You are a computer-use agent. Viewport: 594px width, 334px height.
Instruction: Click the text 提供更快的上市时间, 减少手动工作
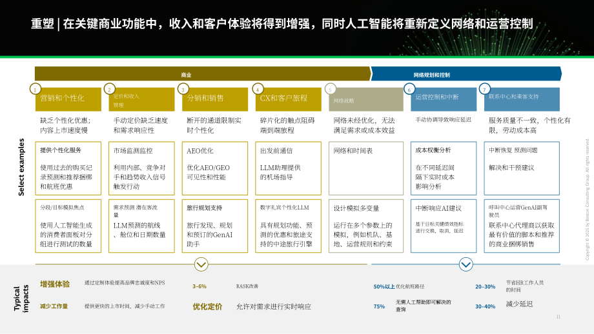click(125, 306)
